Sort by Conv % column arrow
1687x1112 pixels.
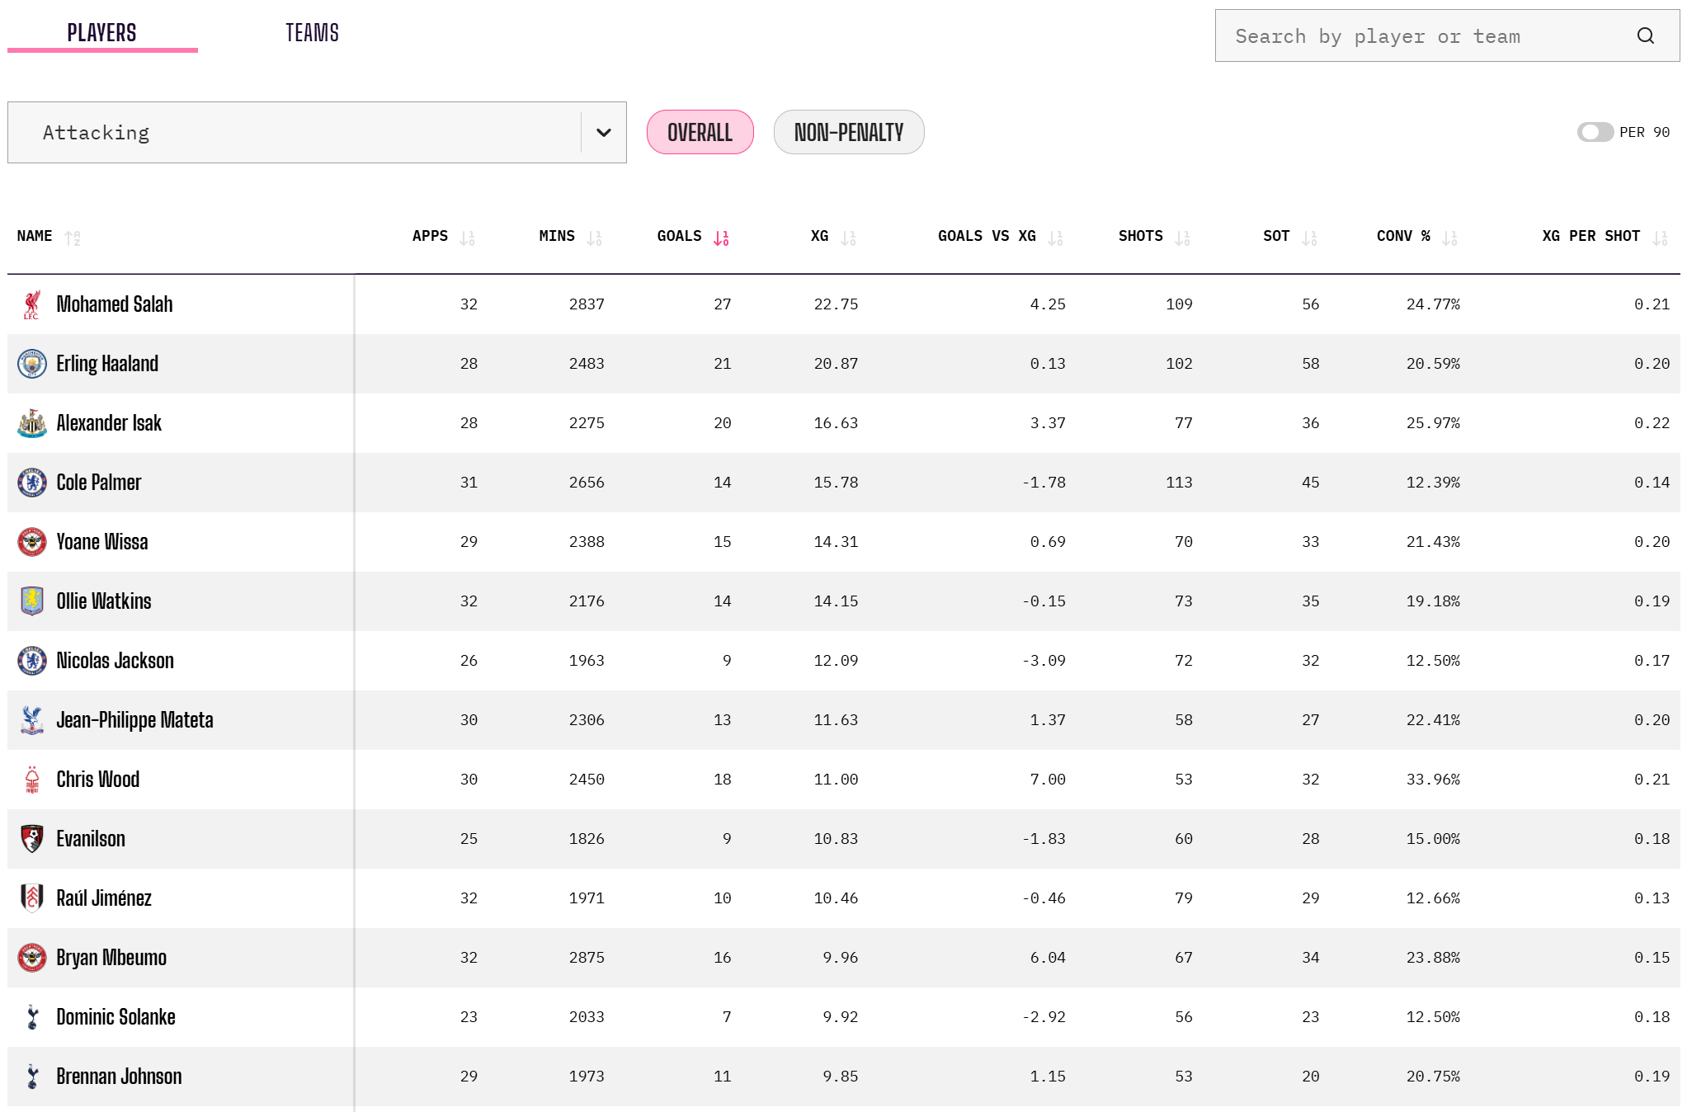point(1449,238)
